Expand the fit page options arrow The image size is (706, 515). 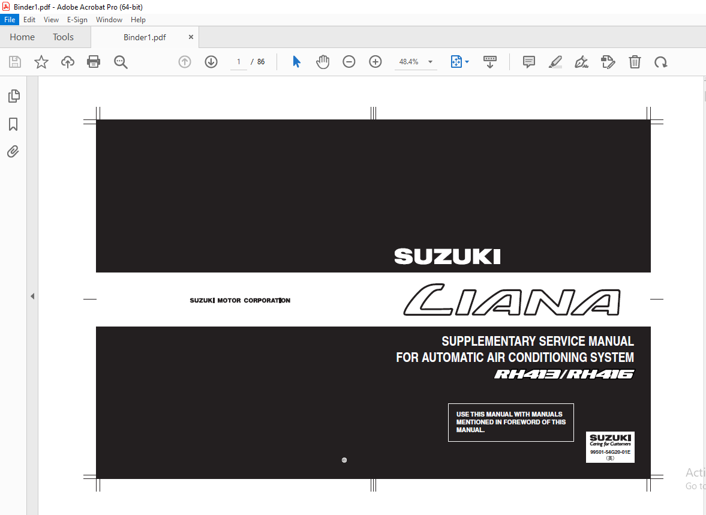click(467, 62)
